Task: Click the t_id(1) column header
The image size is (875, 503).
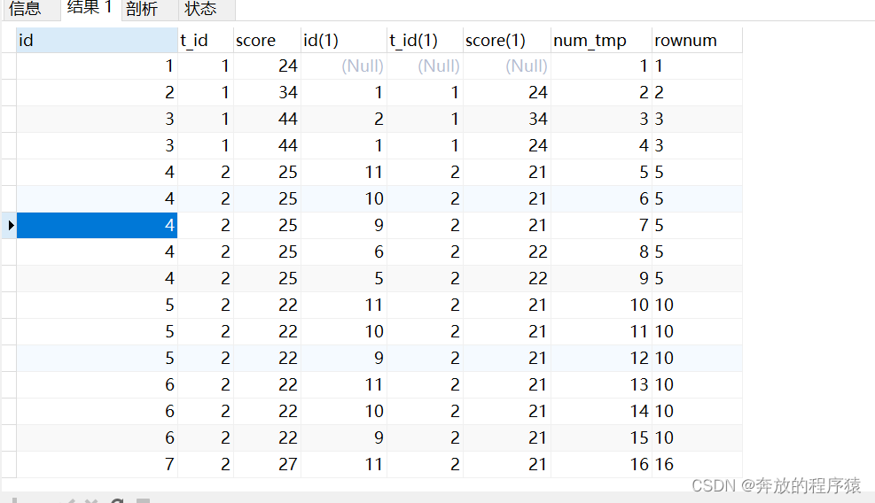Action: (x=425, y=40)
